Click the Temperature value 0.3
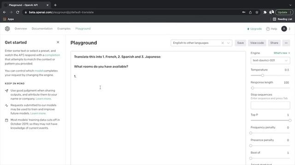Viewport: 295px width, 165px height. pos(287,70)
